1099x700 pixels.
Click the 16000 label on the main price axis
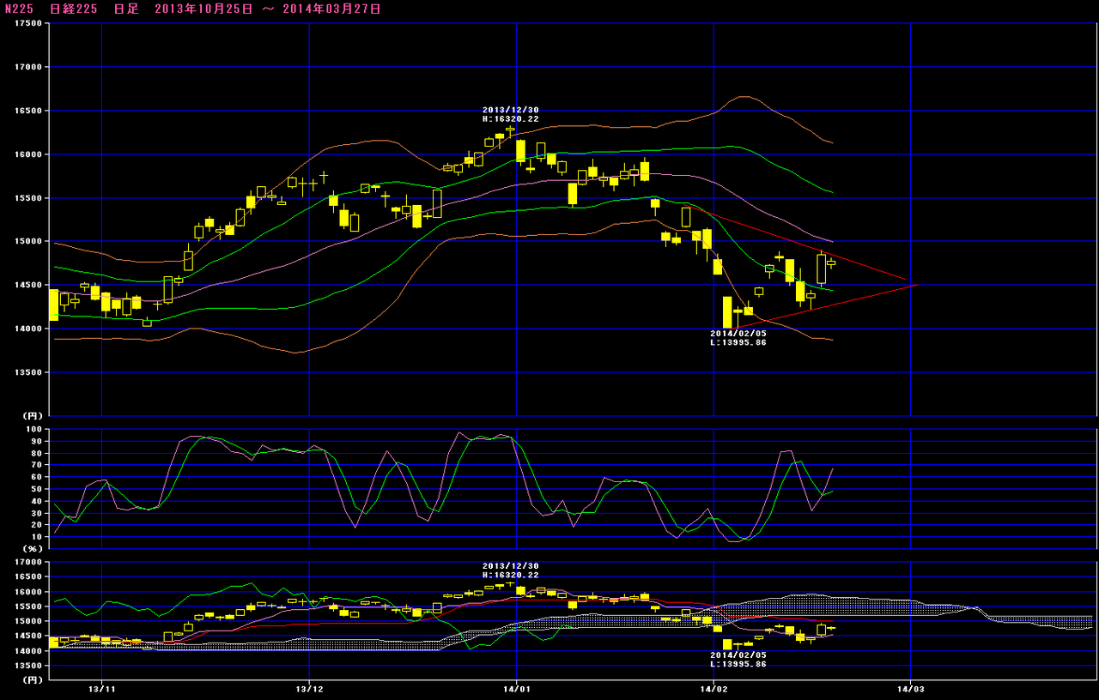tap(28, 154)
